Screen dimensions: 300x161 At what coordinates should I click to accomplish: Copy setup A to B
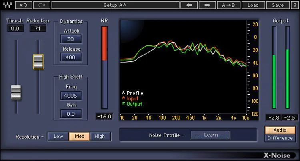(x=229, y=5)
